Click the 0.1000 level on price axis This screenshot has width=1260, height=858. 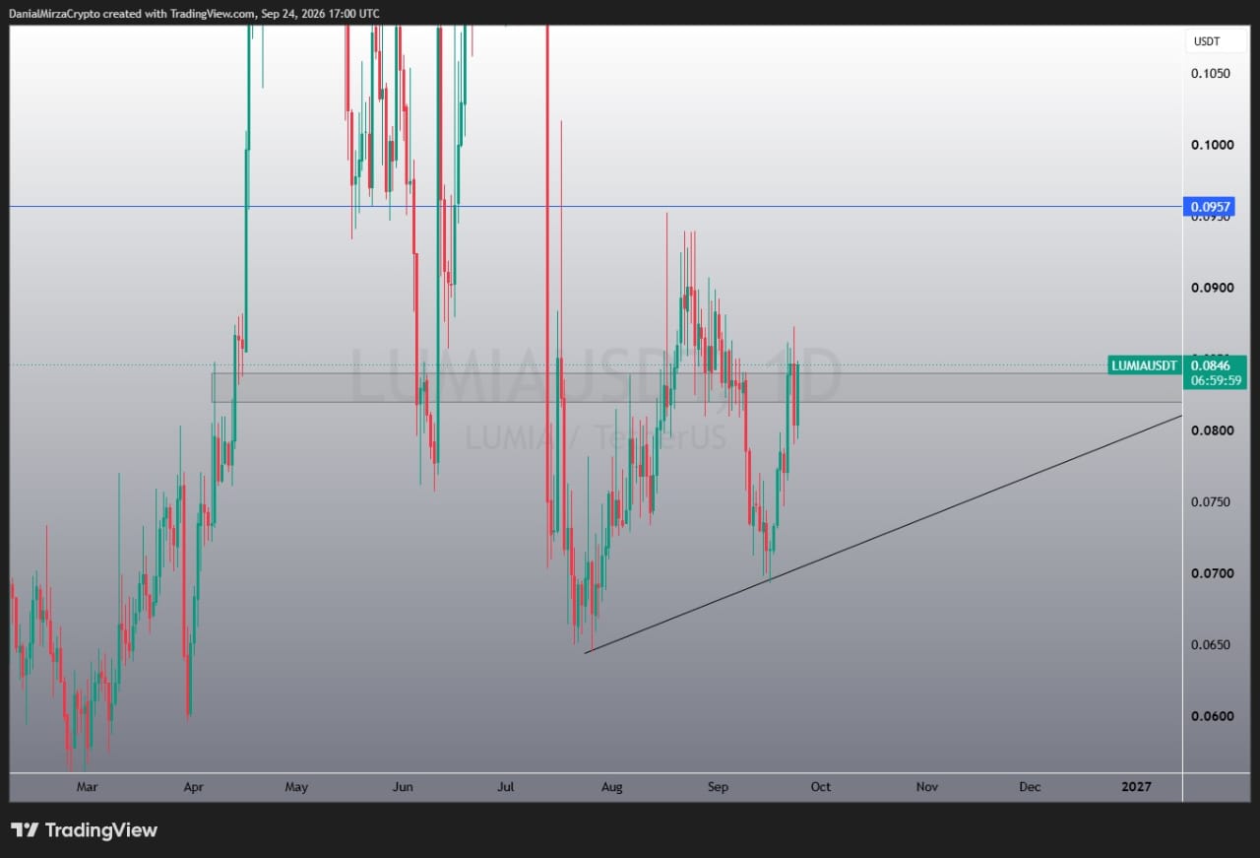coord(1211,145)
